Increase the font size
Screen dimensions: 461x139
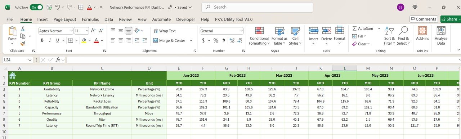click(93, 31)
